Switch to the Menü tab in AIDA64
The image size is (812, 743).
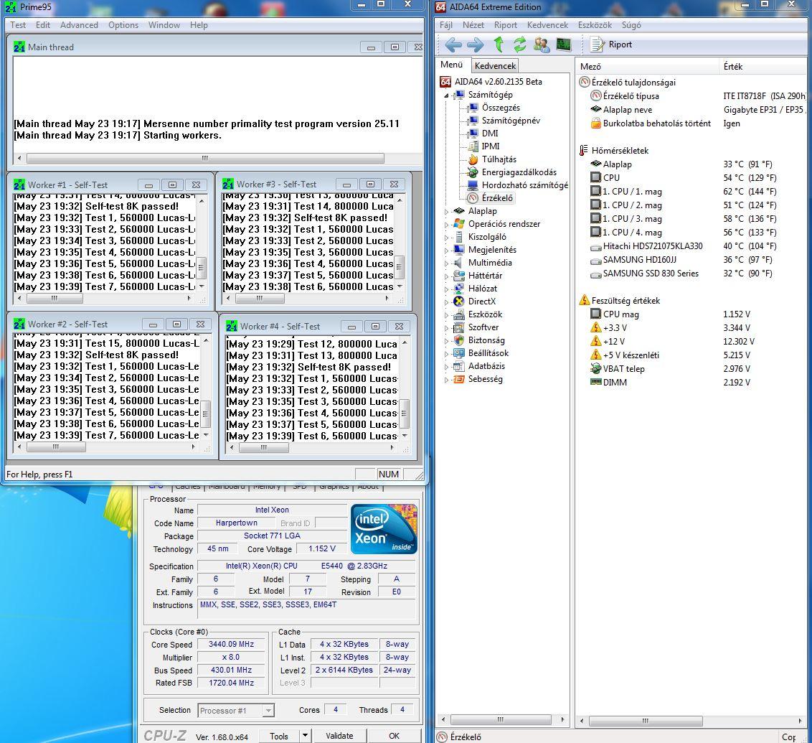(452, 65)
